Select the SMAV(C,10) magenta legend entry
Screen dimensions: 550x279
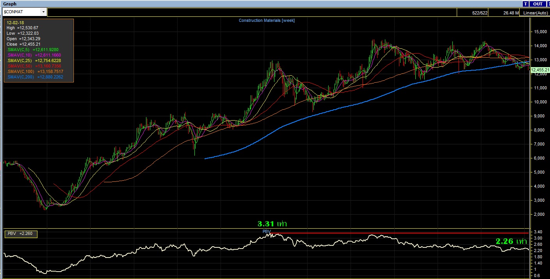point(35,55)
